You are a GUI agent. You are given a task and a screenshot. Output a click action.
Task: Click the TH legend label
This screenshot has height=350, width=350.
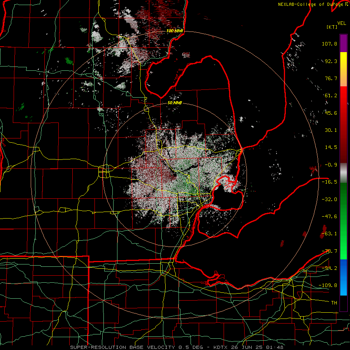point(334,303)
